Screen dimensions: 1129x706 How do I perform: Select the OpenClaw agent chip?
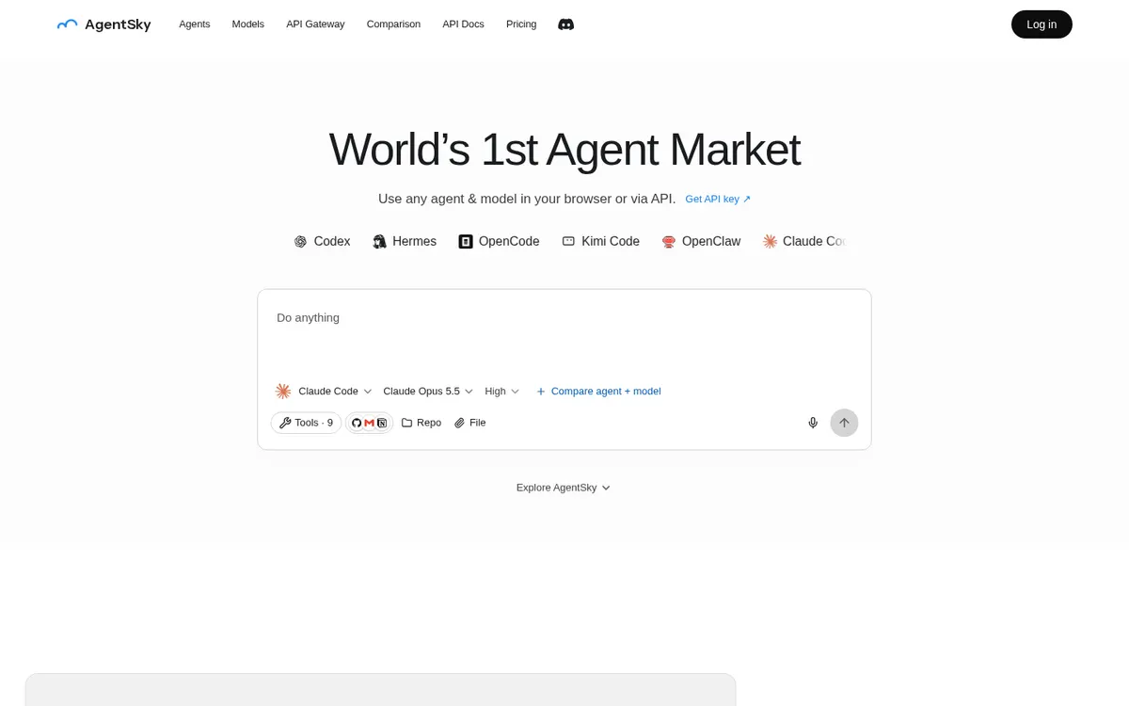[x=701, y=242]
